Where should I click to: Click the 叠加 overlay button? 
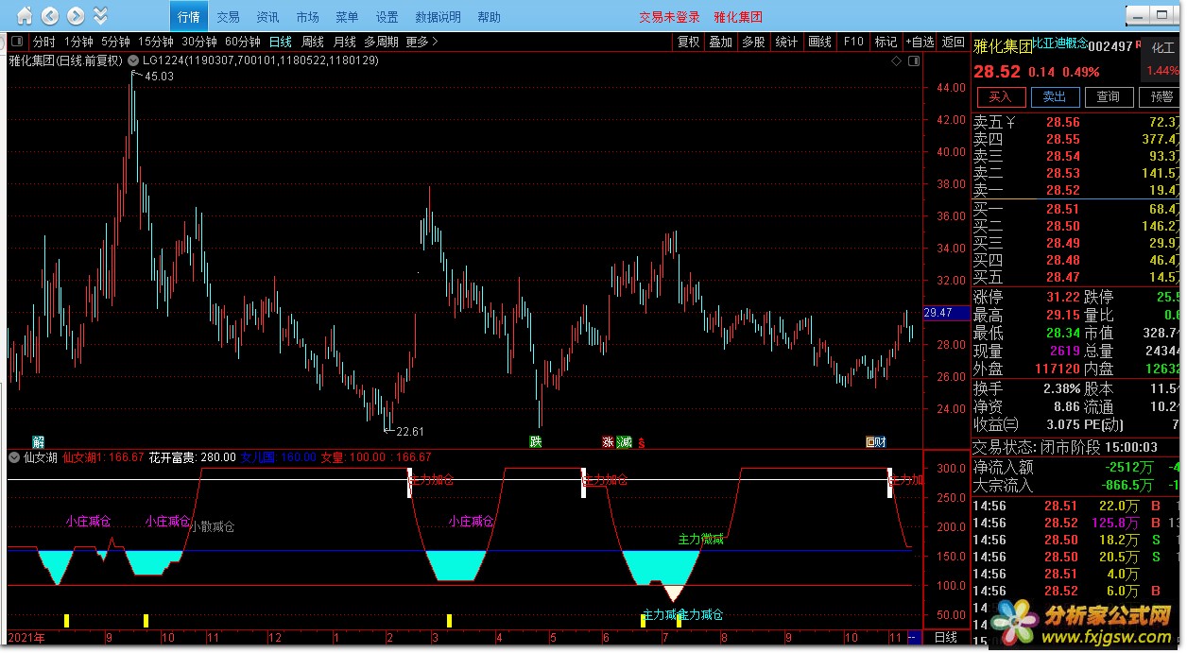pyautogui.click(x=721, y=42)
